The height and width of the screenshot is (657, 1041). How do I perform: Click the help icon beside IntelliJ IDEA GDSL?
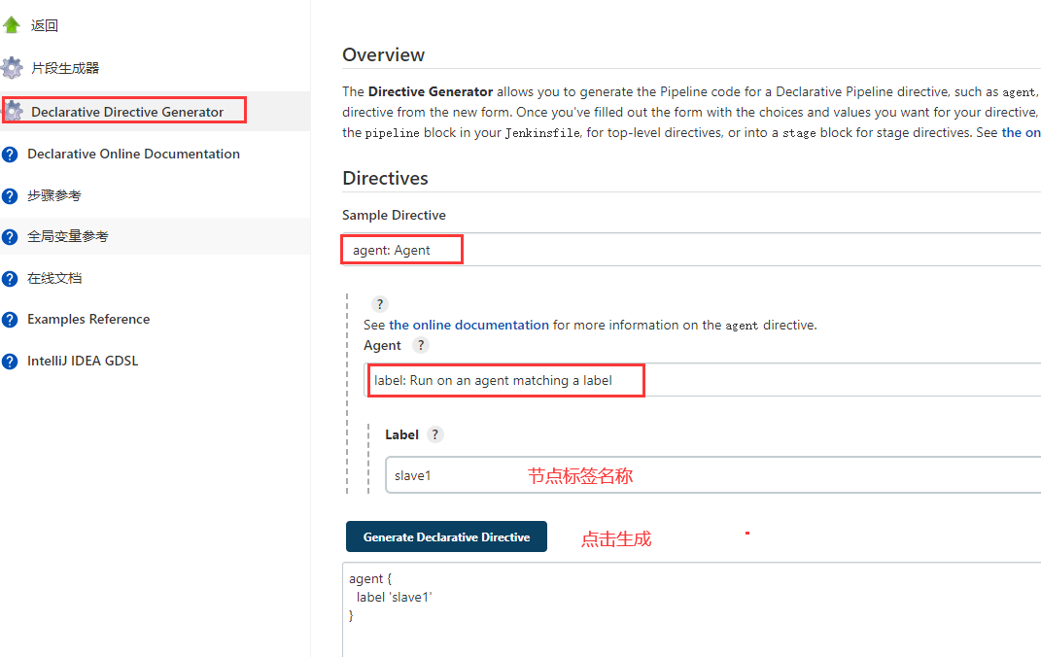[x=10, y=361]
